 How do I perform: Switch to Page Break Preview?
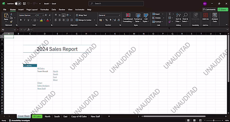click(x=200, y=120)
